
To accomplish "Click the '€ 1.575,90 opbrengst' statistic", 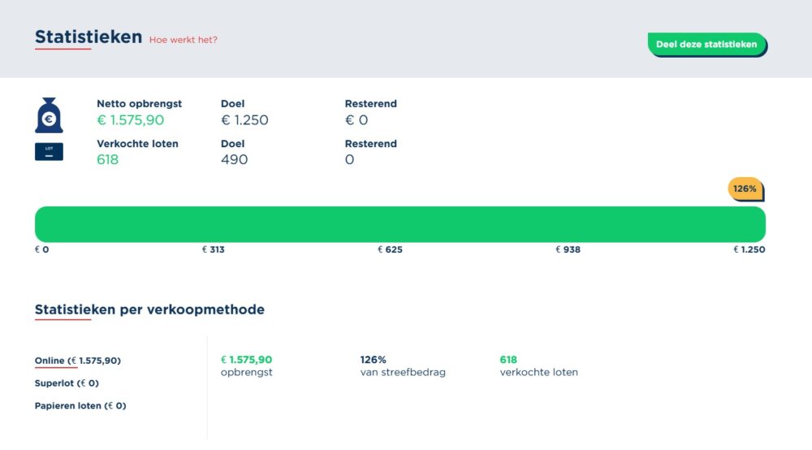I will [247, 366].
